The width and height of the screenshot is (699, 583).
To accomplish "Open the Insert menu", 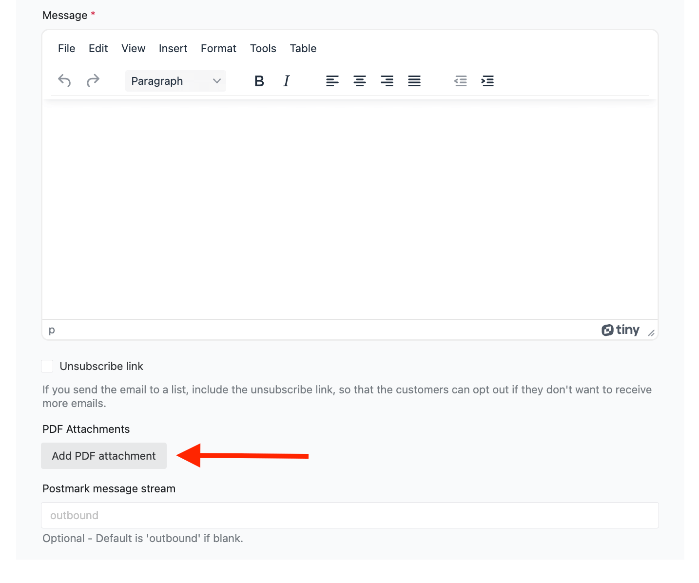I will (x=173, y=48).
